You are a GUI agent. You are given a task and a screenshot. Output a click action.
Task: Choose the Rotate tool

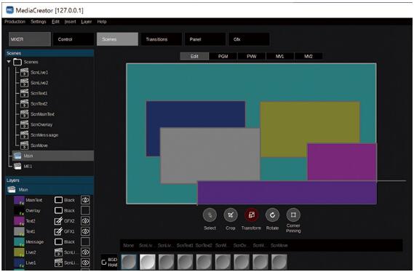click(x=272, y=215)
